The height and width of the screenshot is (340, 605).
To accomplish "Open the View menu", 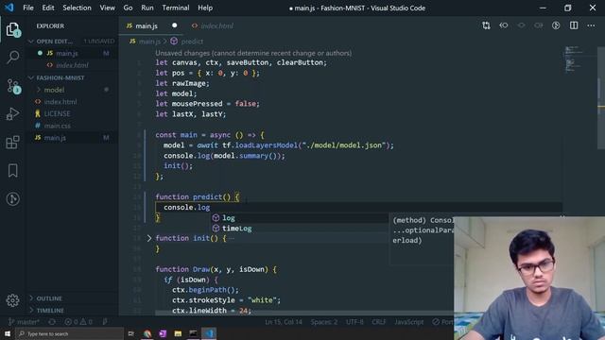I will [x=107, y=8].
